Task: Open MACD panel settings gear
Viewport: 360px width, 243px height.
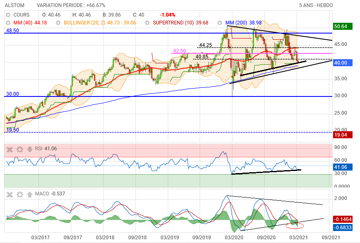Action: pos(20,195)
